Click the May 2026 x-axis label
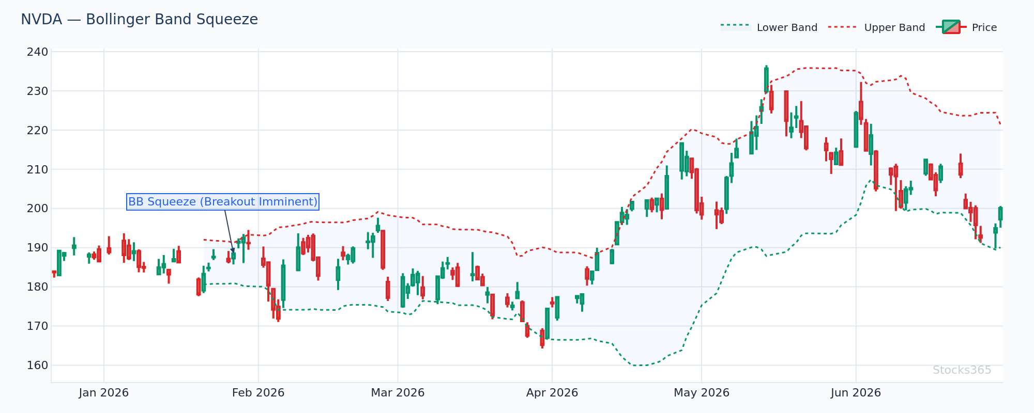 coord(702,393)
